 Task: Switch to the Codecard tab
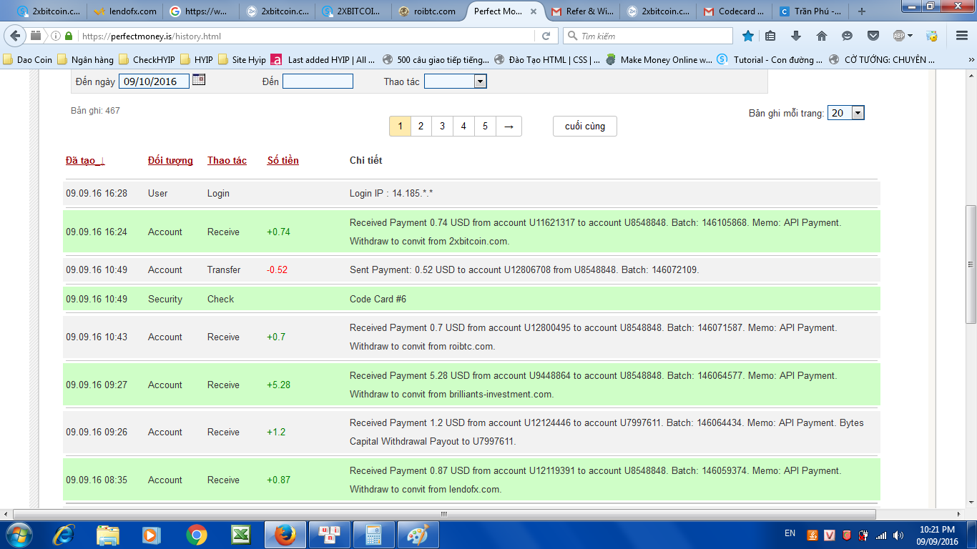tap(733, 11)
